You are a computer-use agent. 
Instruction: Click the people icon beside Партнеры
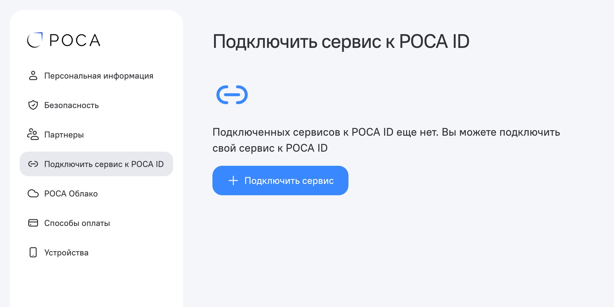click(x=33, y=134)
